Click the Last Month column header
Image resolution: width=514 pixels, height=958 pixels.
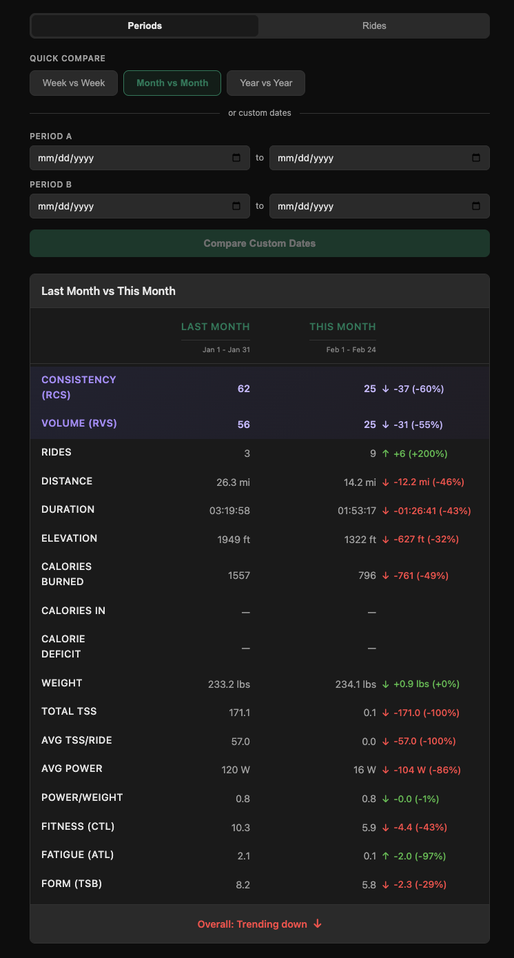coord(216,327)
